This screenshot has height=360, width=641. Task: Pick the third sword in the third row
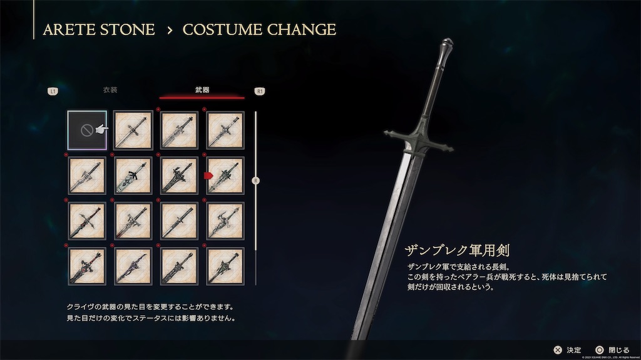[x=179, y=221]
